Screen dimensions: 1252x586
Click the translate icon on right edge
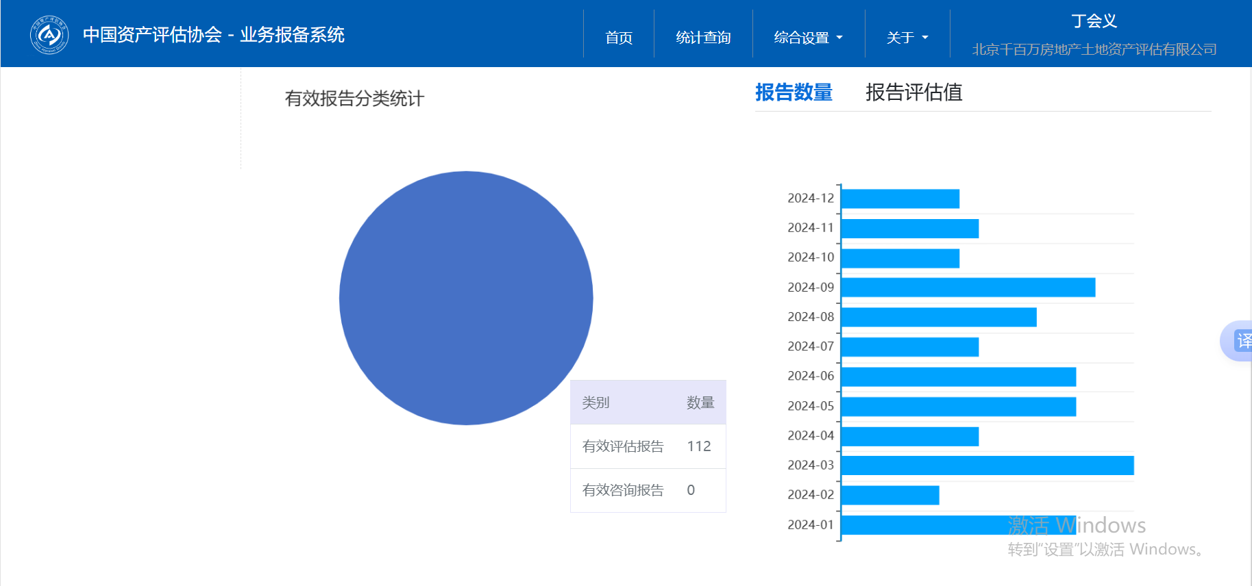1242,340
